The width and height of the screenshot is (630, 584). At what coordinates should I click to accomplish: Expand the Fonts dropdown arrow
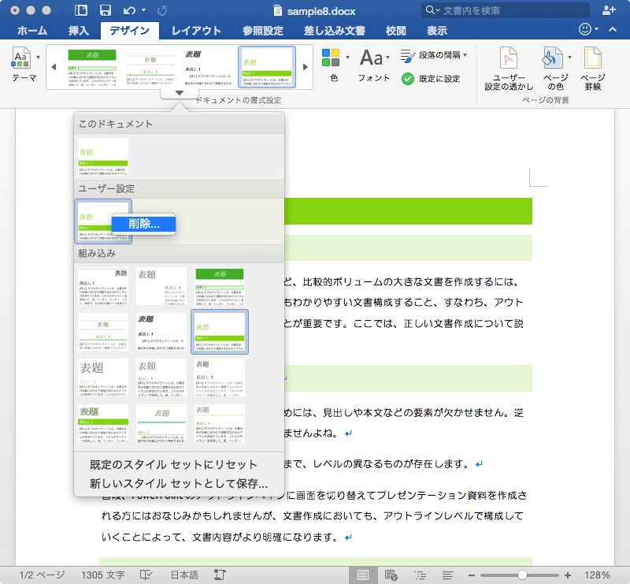[387, 58]
